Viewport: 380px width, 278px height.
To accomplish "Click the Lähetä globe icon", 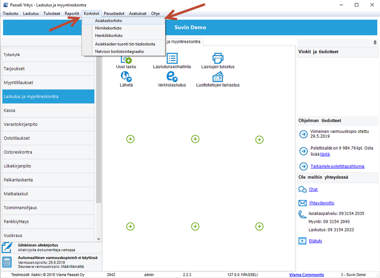I will 126,76.
